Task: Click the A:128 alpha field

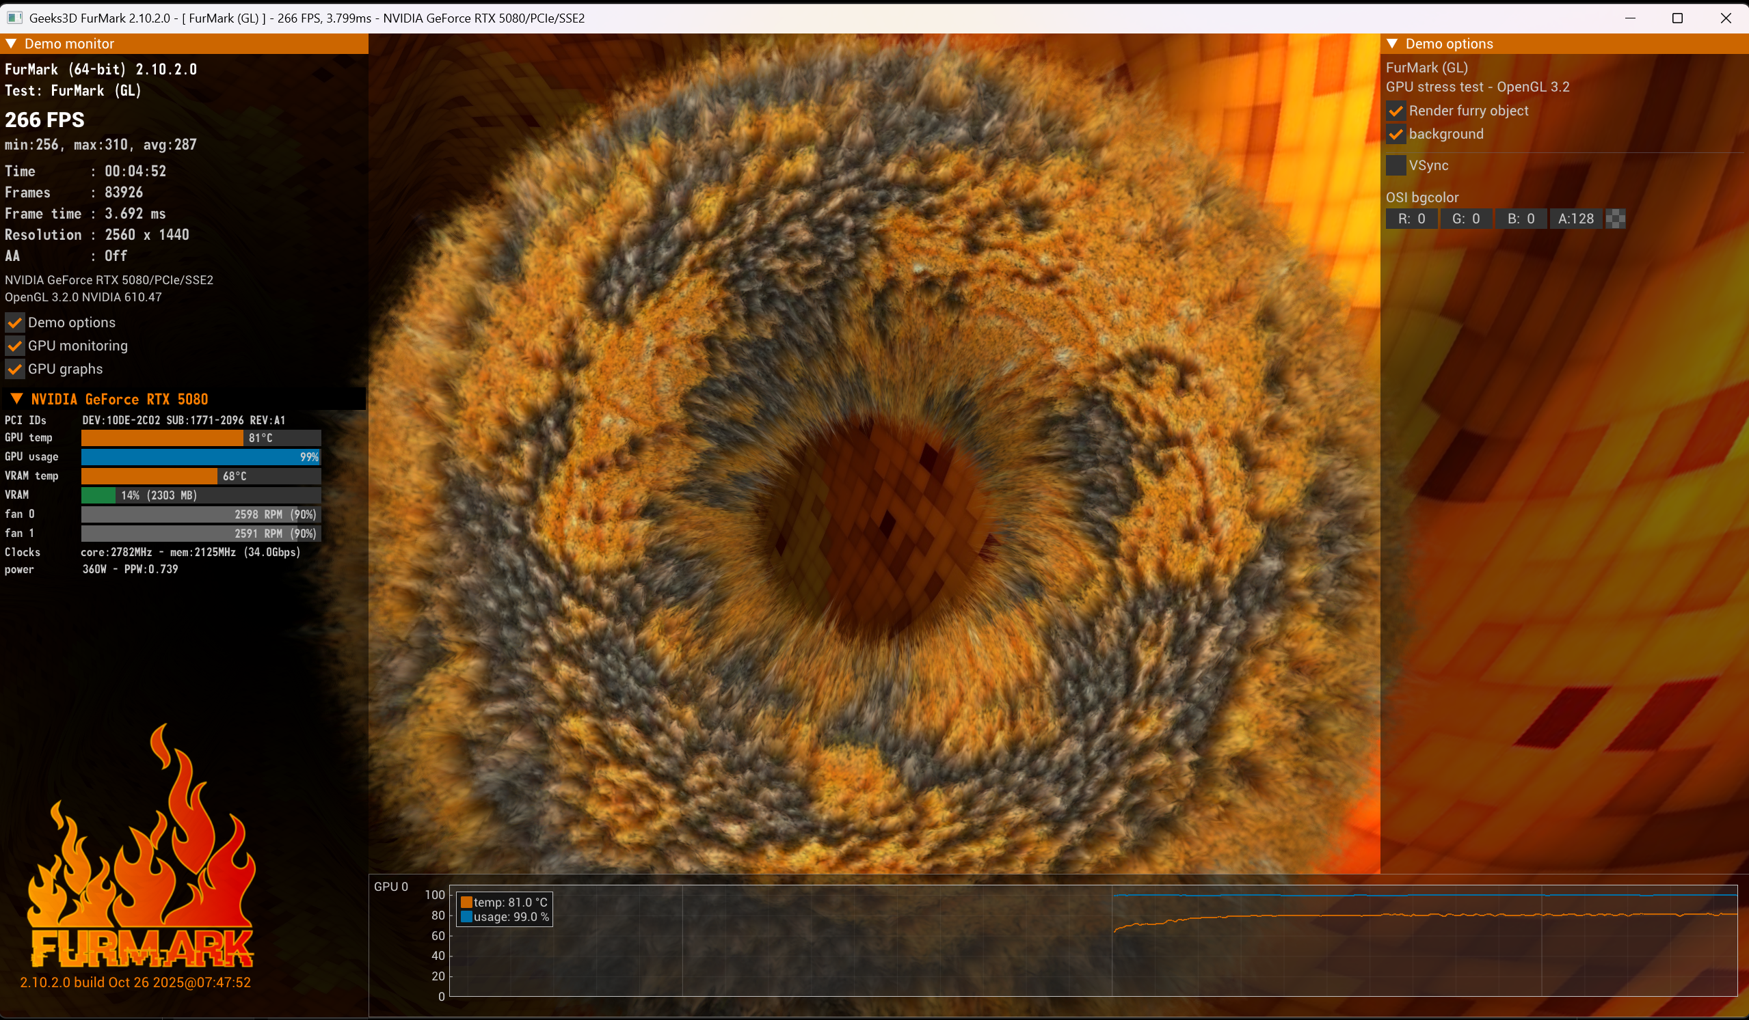Action: (1575, 219)
